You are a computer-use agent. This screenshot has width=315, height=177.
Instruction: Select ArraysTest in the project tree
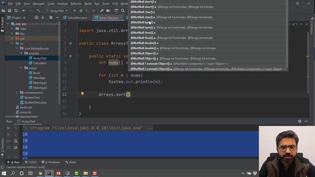point(40,58)
